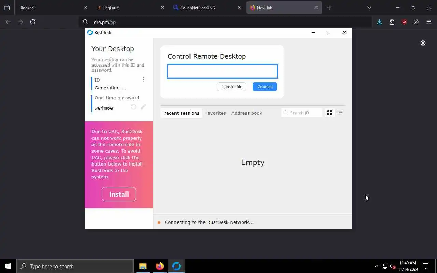Viewport: 437px width, 273px height.
Task: Click the Search ID field
Action: 302,113
